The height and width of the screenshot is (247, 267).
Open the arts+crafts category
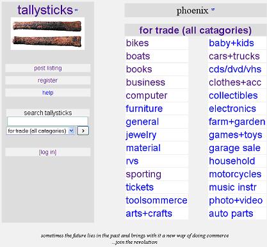149,214
